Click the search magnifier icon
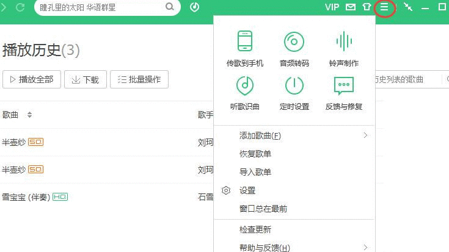Image resolution: width=449 pixels, height=252 pixels. pos(170,7)
